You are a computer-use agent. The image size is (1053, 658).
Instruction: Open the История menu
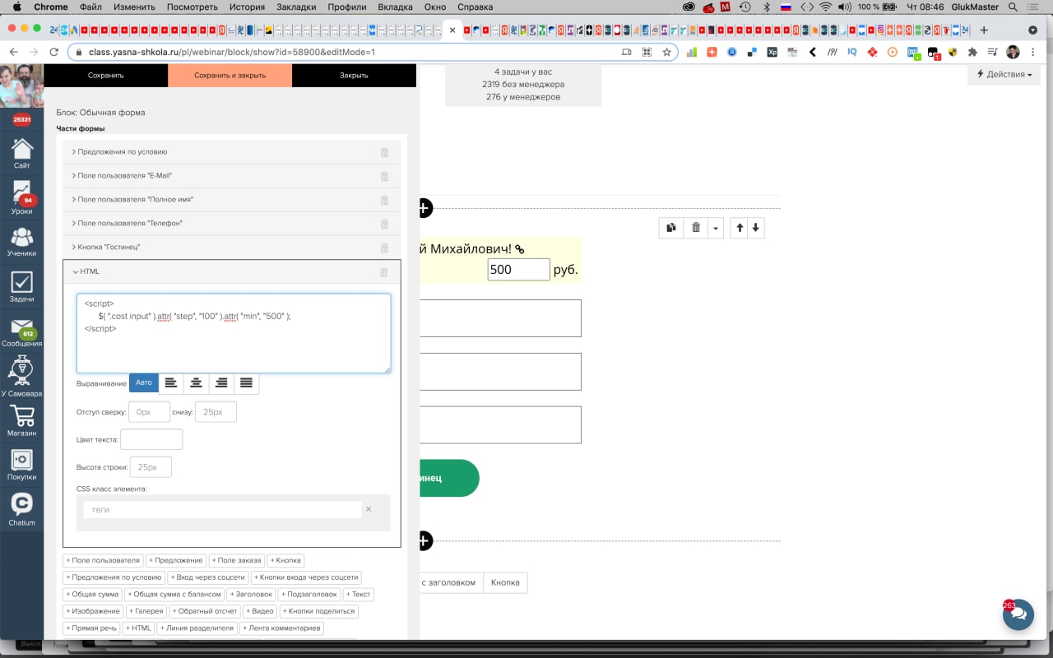(x=247, y=7)
